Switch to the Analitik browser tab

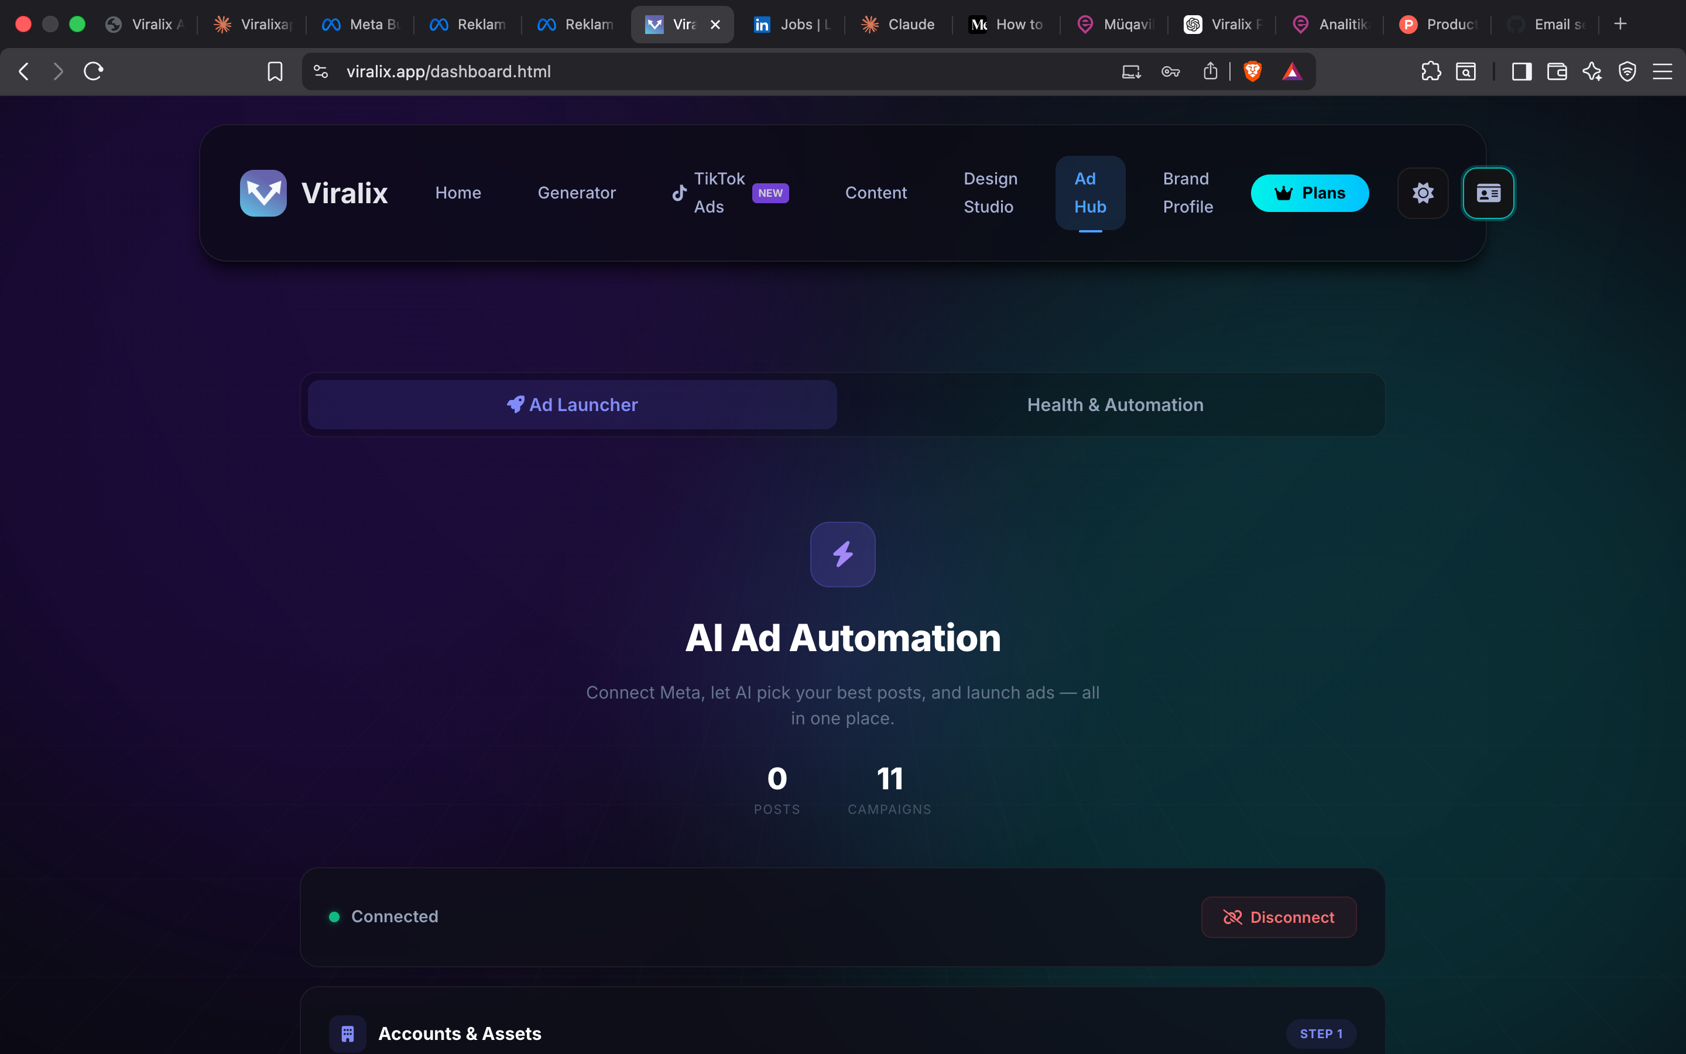point(1331,25)
